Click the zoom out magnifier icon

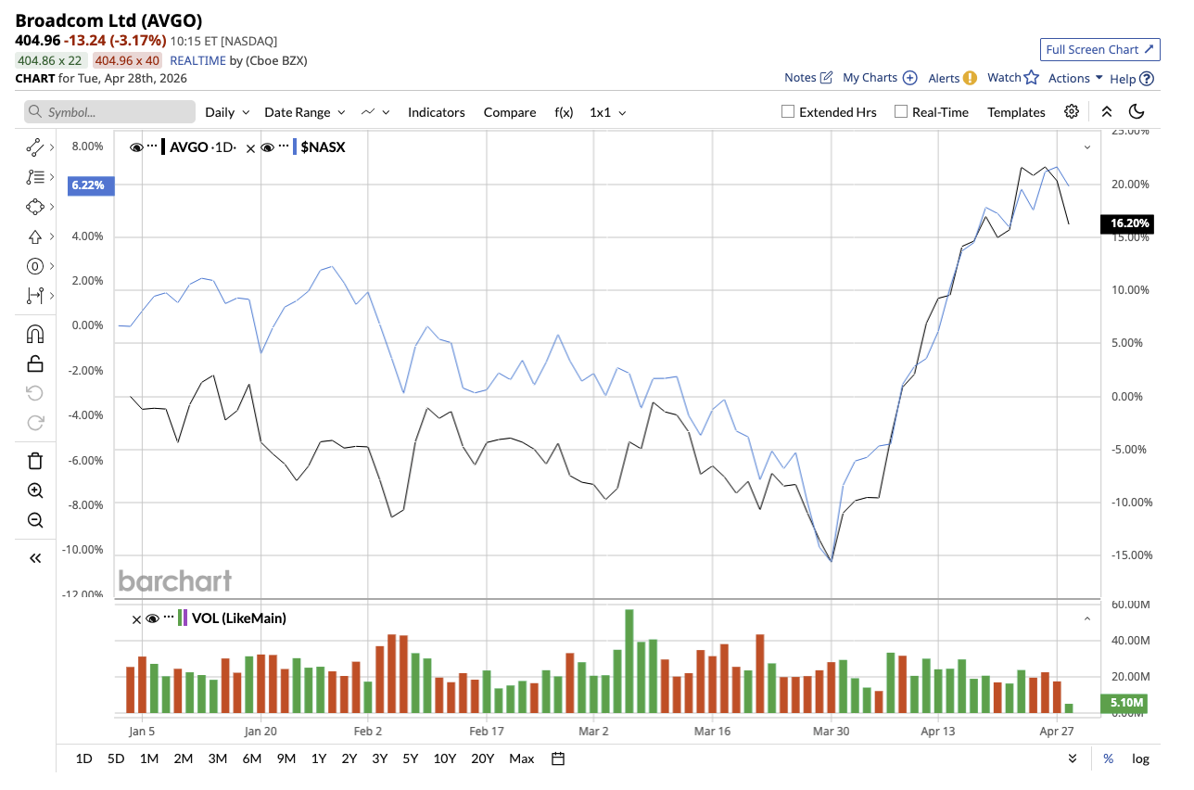click(35, 520)
